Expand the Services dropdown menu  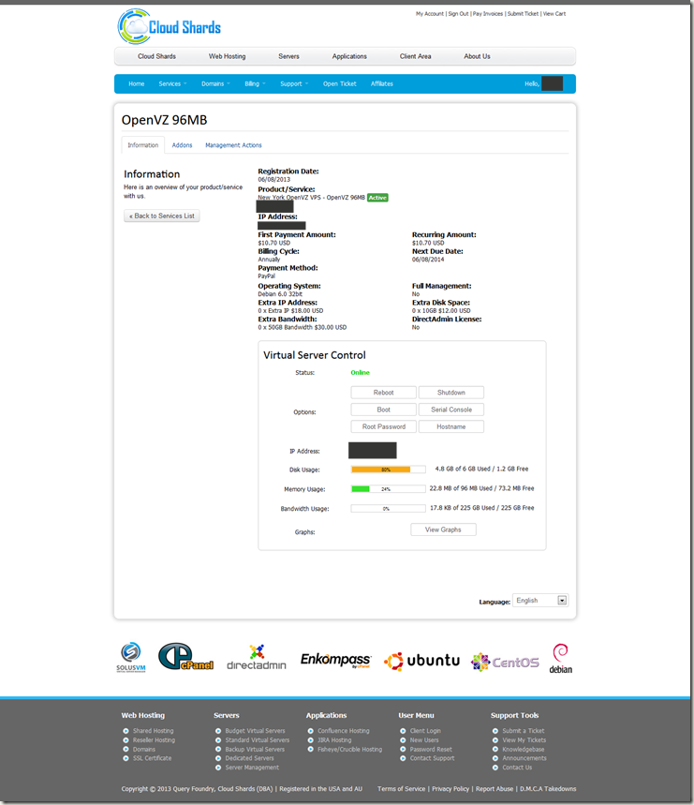[172, 83]
